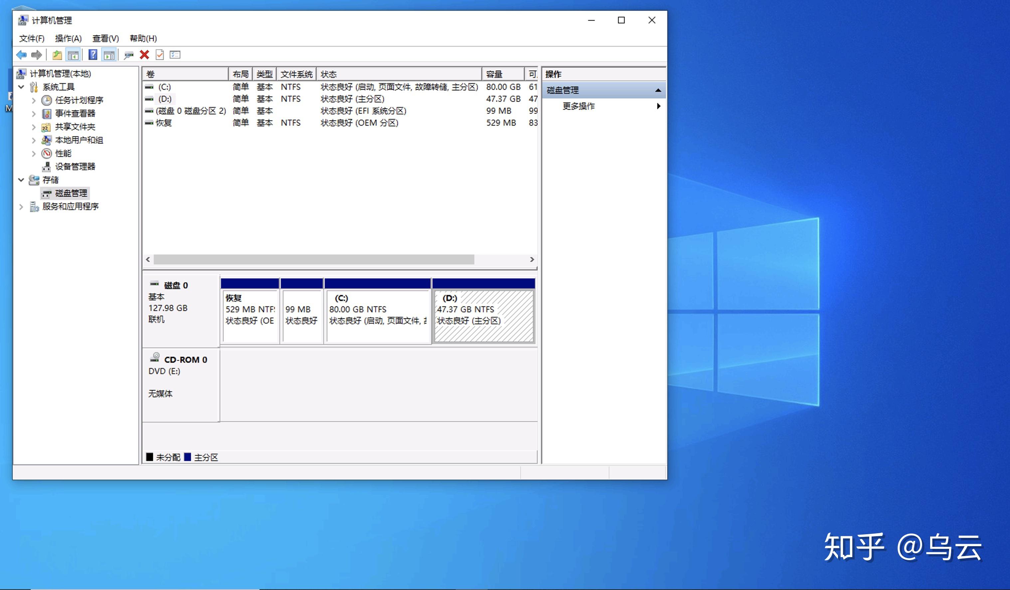Click the red X delete toolbar icon

click(x=144, y=55)
